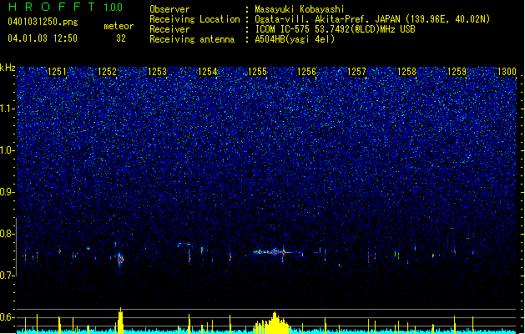Click the 1257 time marker
The height and width of the screenshot is (334, 525).
tap(356, 72)
